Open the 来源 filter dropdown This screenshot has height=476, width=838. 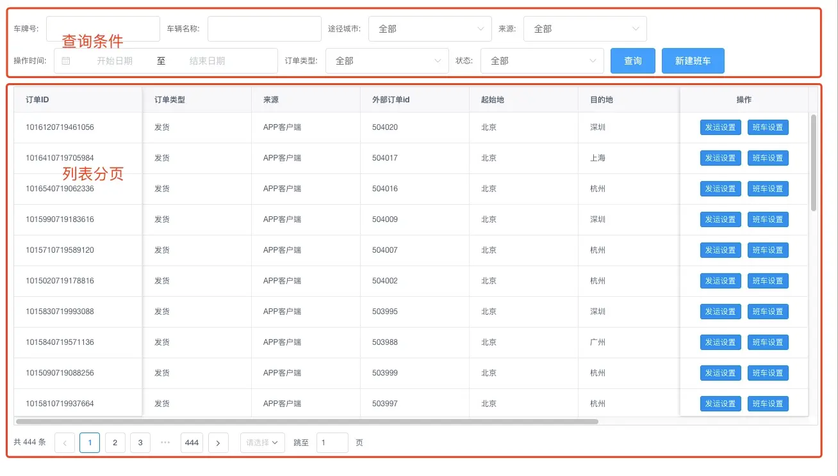coord(585,29)
